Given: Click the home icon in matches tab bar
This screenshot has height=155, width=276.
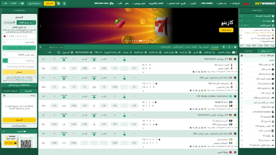Looking at the screenshot, I should pyautogui.click(x=235, y=47).
